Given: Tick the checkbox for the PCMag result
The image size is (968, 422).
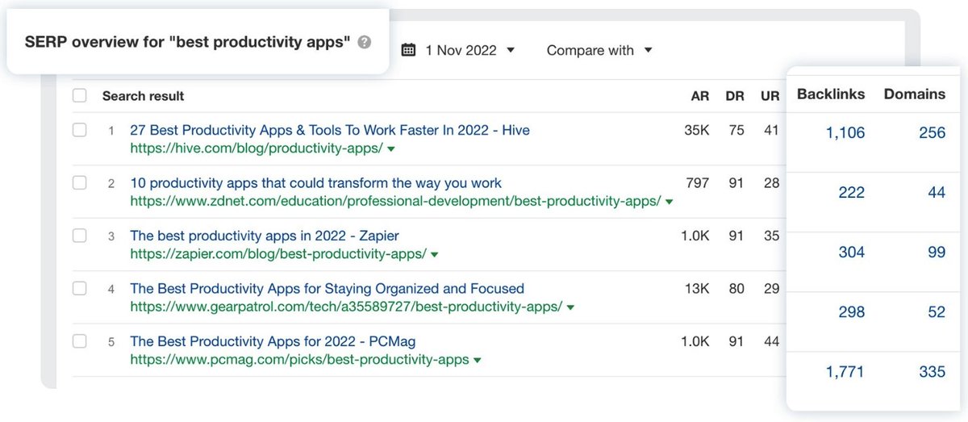Looking at the screenshot, I should click(80, 341).
